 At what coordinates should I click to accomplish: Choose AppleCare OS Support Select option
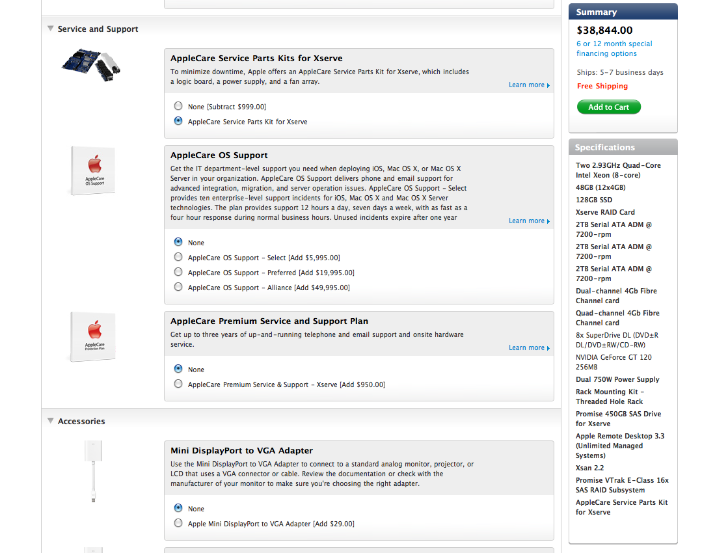coord(178,257)
